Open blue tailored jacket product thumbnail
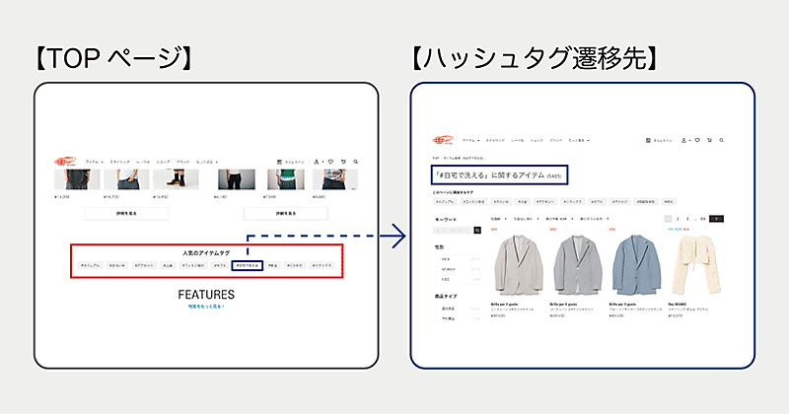 634,265
